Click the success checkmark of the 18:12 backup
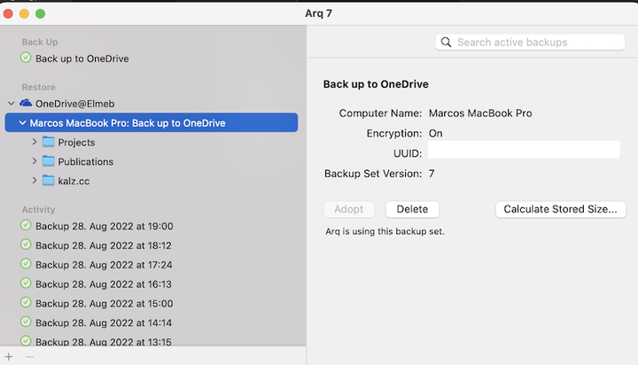Screen dimensions: 638x365 (x=26, y=245)
